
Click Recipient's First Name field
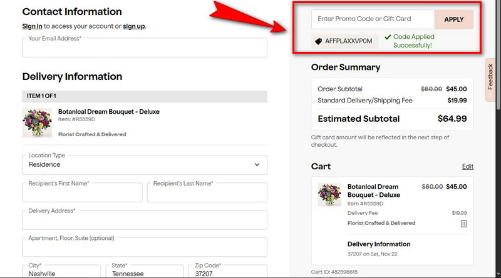point(82,192)
